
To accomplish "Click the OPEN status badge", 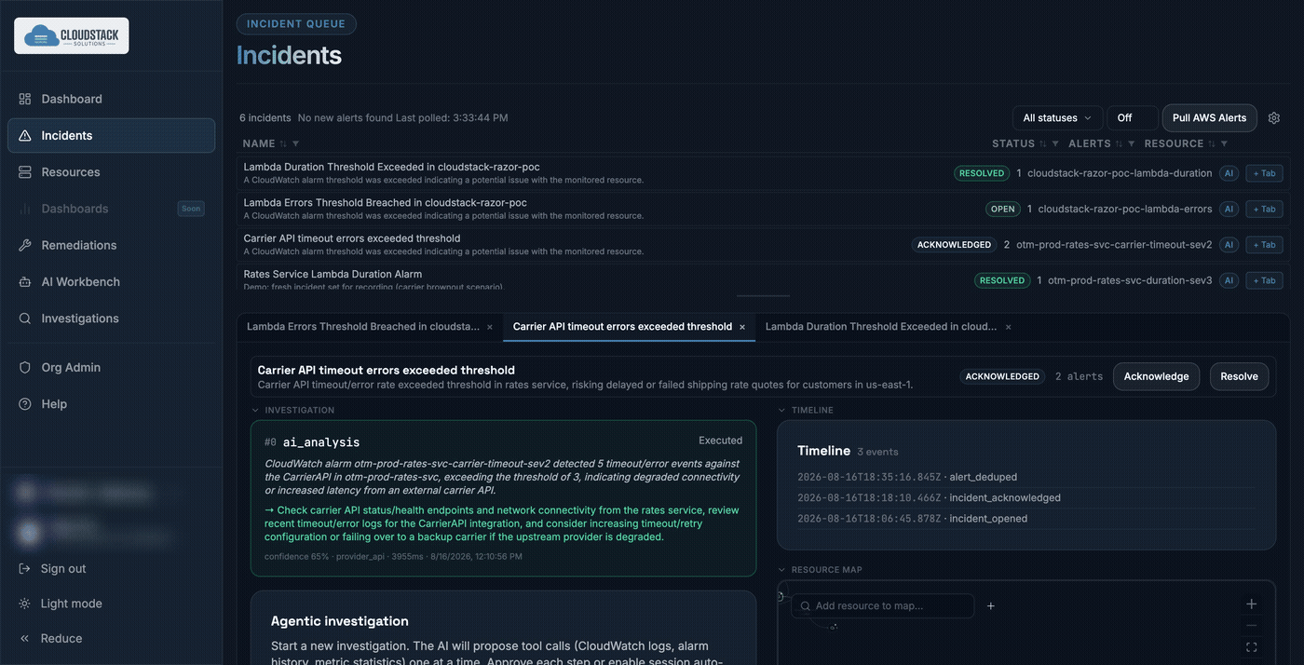I will [x=1003, y=209].
